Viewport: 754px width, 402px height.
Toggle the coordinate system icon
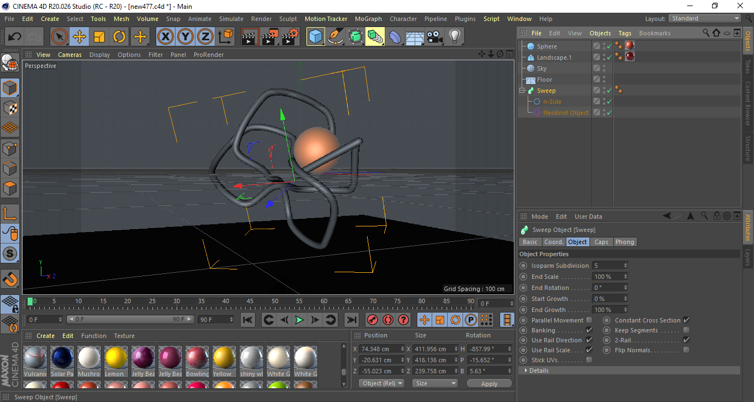pos(225,37)
